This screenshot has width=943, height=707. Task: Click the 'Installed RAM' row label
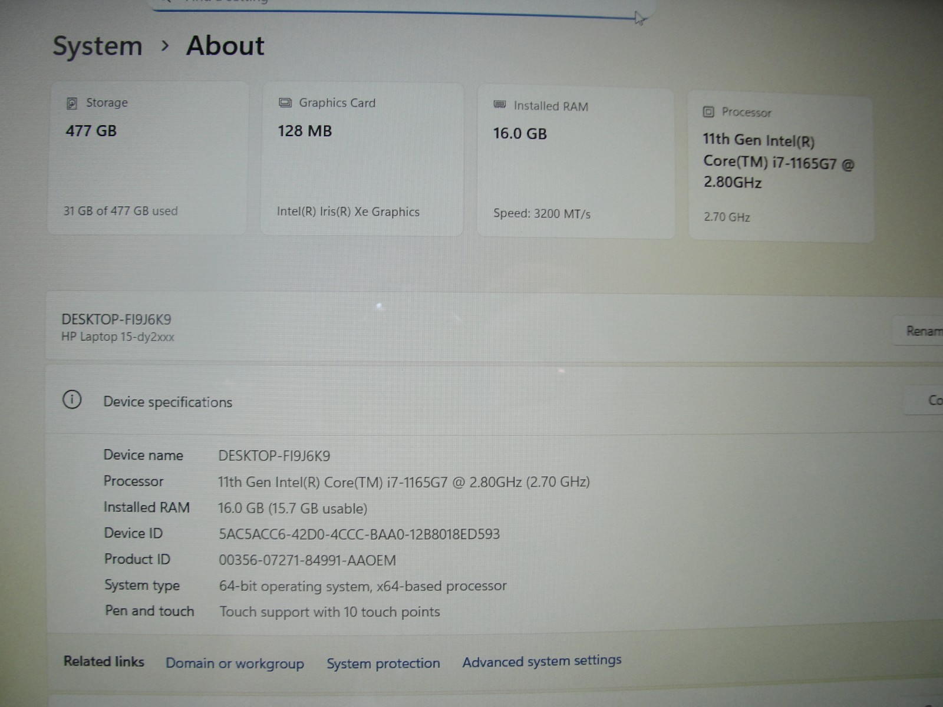coord(146,507)
